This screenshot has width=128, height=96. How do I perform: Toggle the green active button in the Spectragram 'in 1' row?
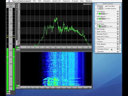(x=99, y=14)
